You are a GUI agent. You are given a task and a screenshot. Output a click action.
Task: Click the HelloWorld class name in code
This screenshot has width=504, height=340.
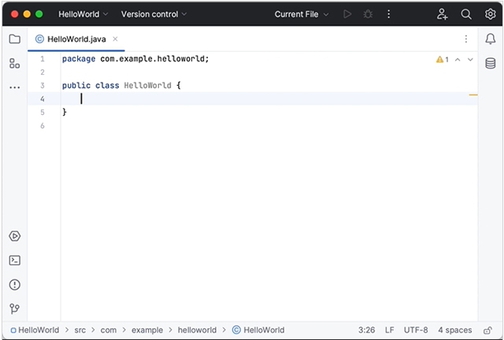coord(147,86)
